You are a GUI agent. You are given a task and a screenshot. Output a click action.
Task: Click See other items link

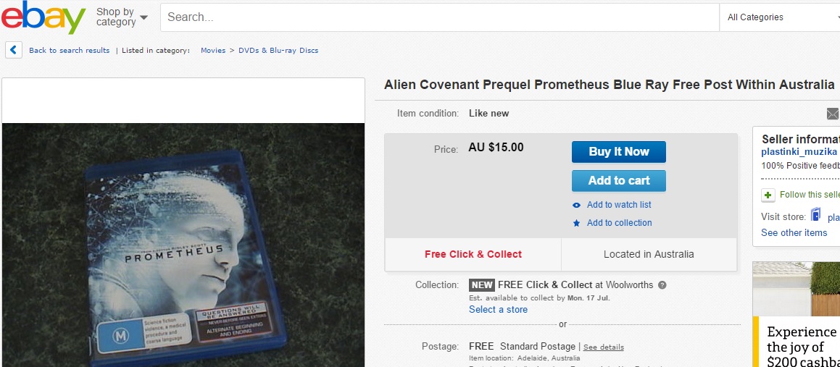coord(794,232)
